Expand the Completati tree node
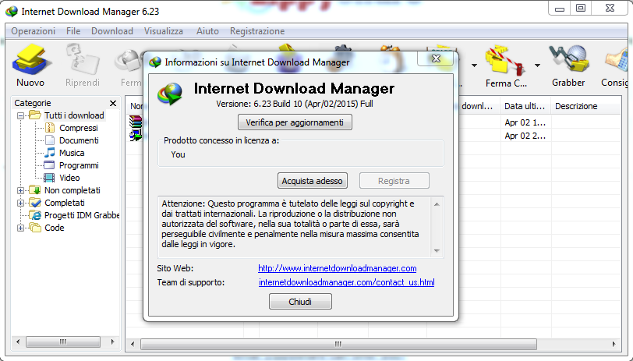Screen dimensions: 633x361 pos(20,204)
